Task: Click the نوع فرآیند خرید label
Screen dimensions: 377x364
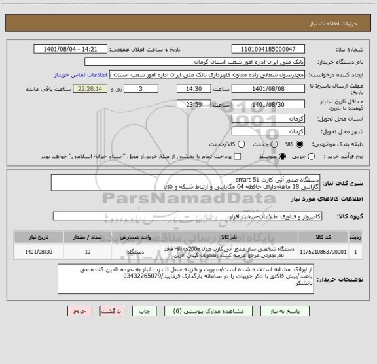Action: [x=344, y=157]
